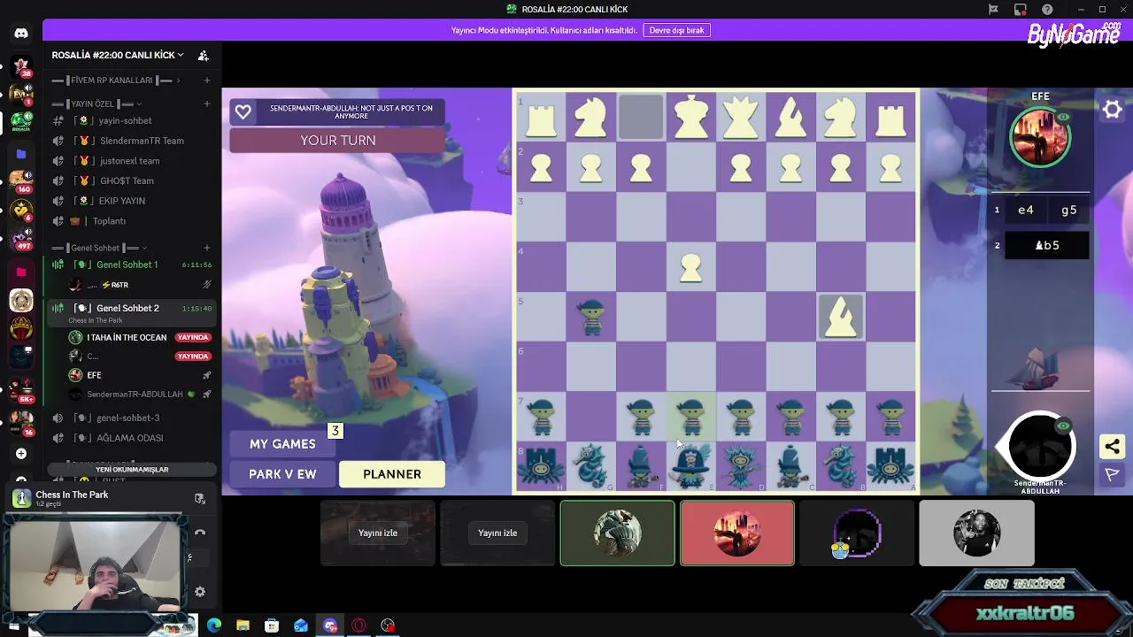Screen dimensions: 1133x637
Task: Join GHO$T Team voice channel
Action: pyautogui.click(x=133, y=180)
